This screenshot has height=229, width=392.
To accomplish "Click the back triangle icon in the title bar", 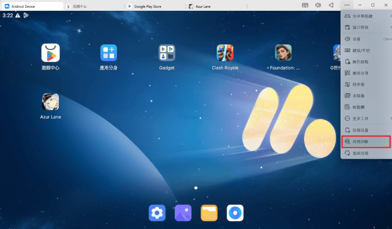I will [331, 5].
